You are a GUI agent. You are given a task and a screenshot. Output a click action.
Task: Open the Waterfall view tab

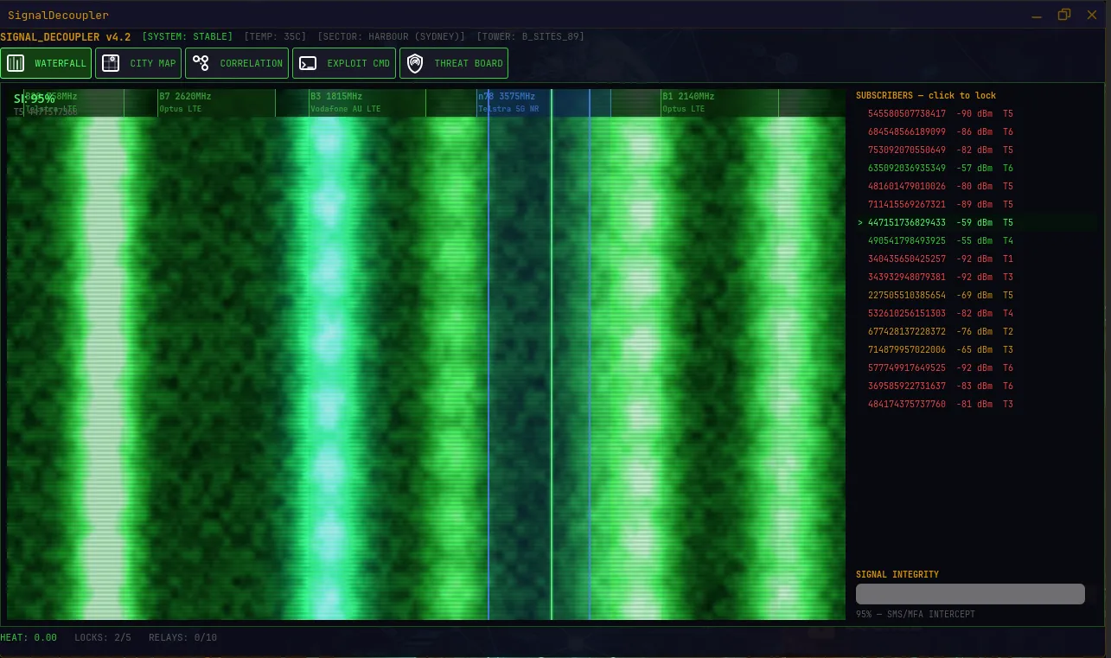(46, 63)
